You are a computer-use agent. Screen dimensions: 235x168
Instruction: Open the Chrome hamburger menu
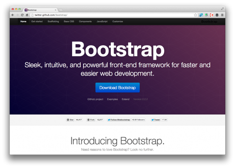click(222, 15)
